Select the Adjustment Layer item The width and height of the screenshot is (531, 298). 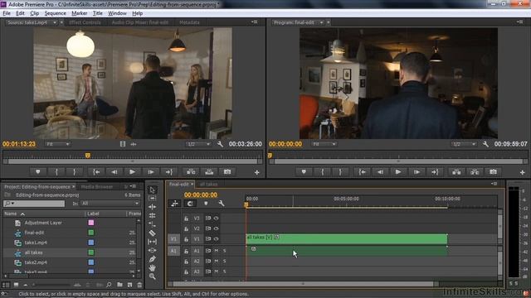tap(43, 223)
